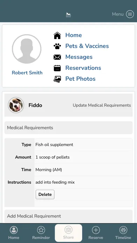Delete the Fish oil supplement requirement
Screen dimensions: 137x243
[45, 194]
